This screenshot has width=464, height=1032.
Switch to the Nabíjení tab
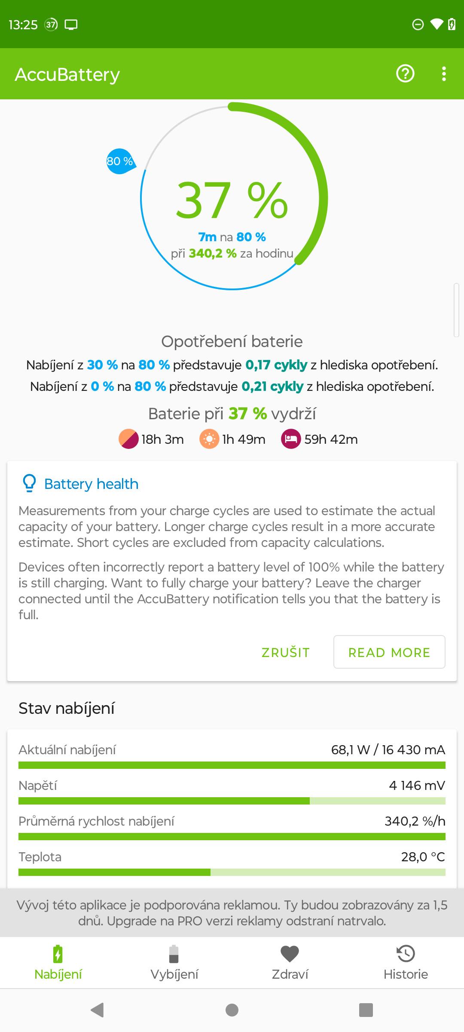58,962
